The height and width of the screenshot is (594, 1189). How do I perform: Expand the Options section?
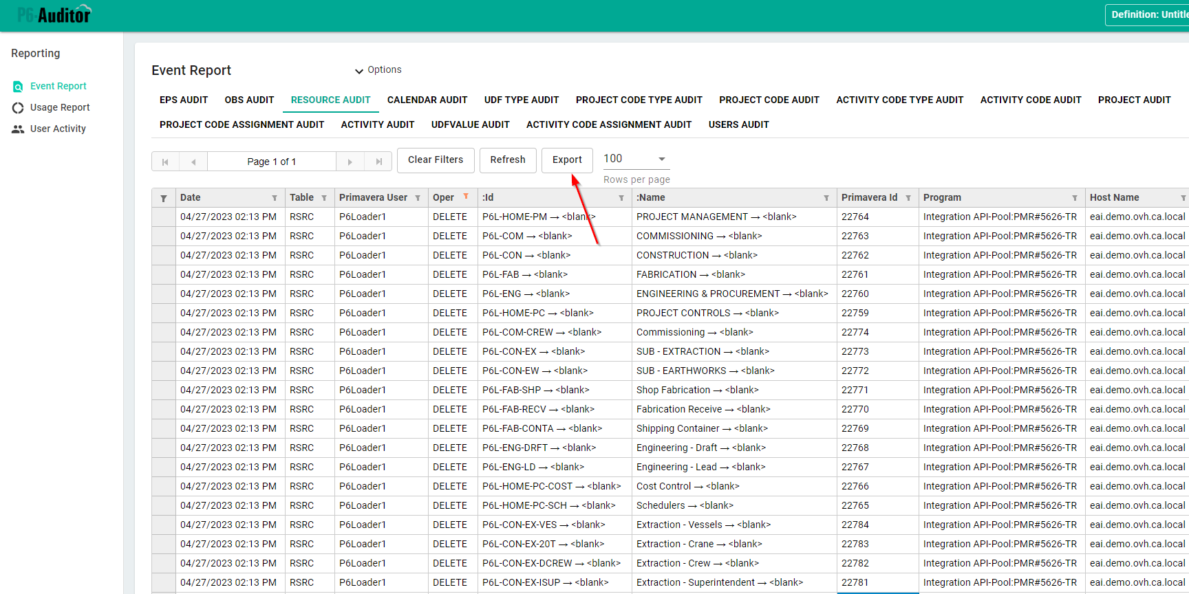pos(378,70)
